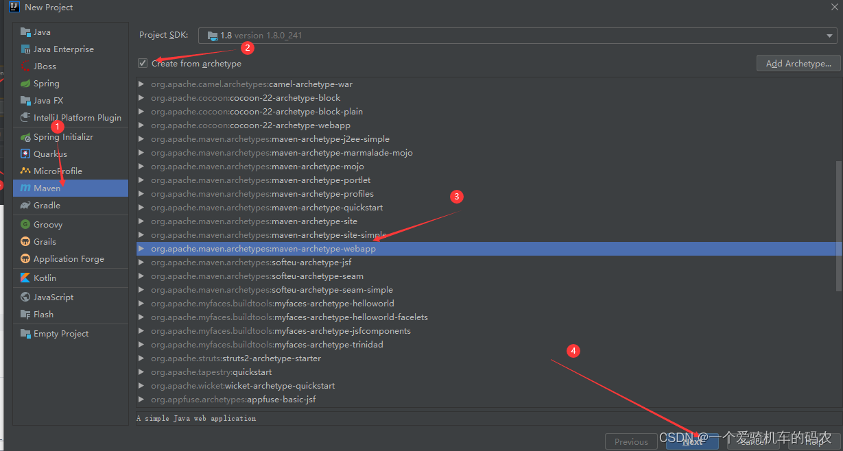This screenshot has height=451, width=843.
Task: Click the IntelliJ logo in title bar
Action: click(x=13, y=7)
